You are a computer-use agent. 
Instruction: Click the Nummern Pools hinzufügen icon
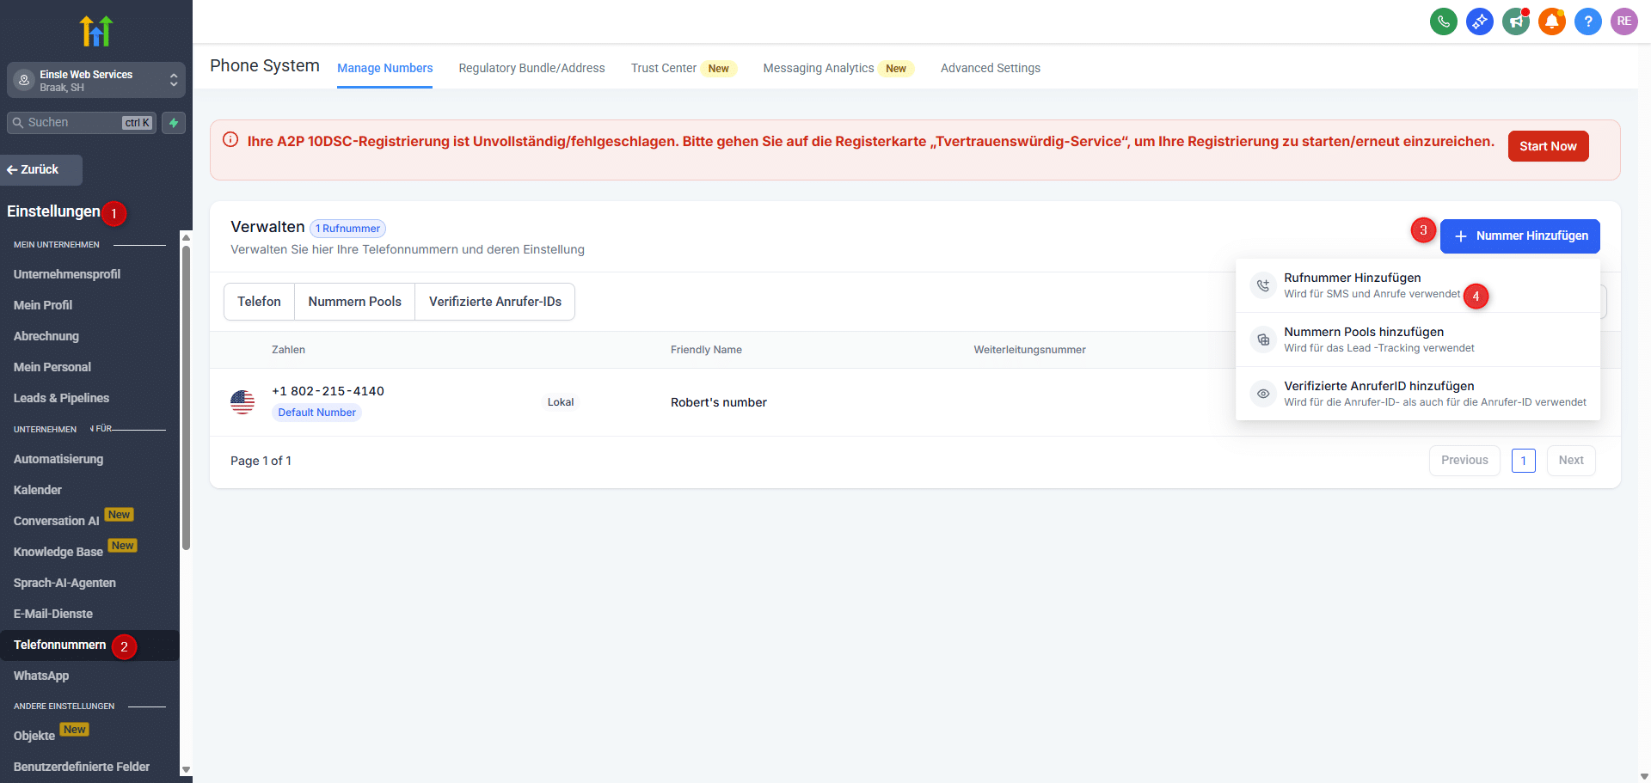[x=1263, y=340]
